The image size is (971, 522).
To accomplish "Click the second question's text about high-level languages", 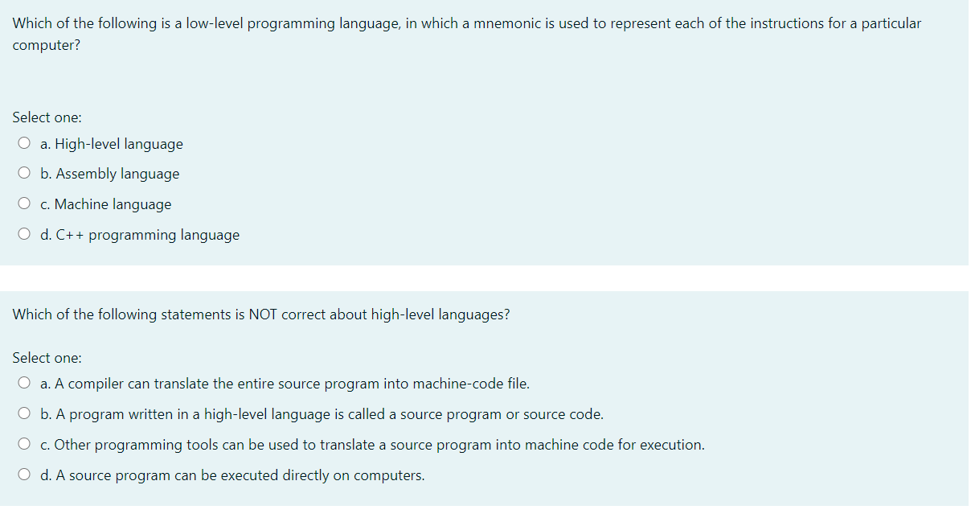I will click(261, 314).
